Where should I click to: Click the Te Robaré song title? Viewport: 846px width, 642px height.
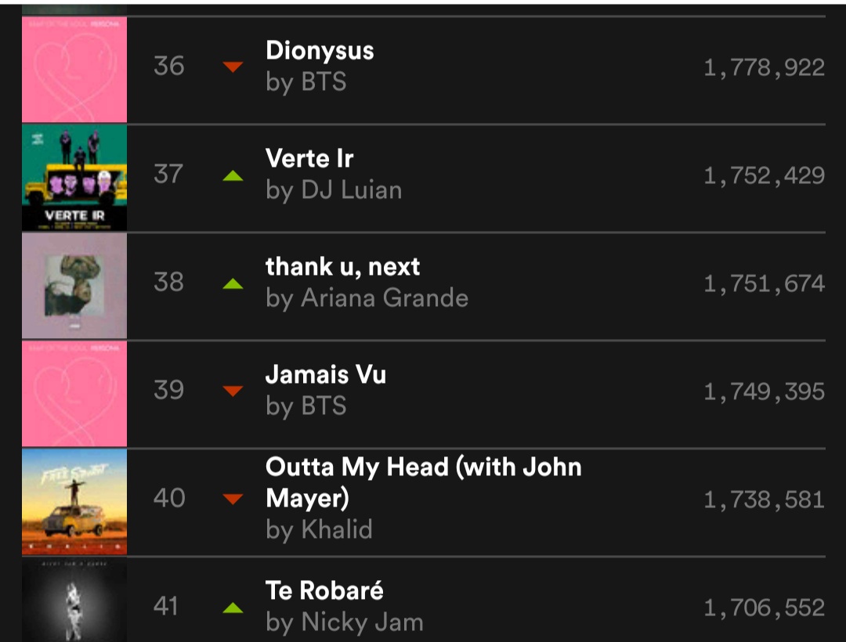click(x=324, y=590)
